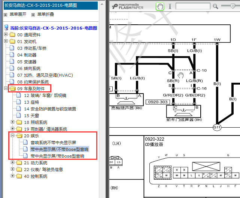Click the 05 变速器 page icon

coord(12,61)
